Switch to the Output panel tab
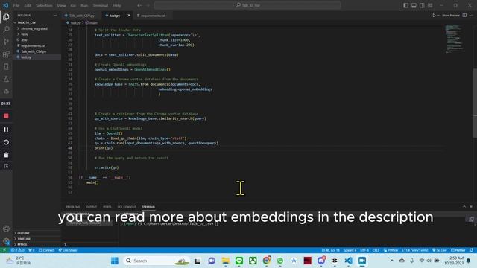 (91, 207)
